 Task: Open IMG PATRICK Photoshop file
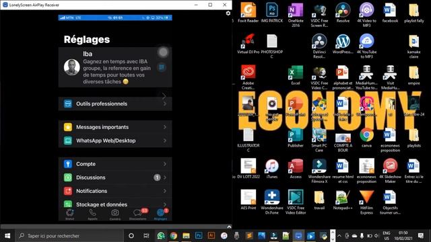coord(272,13)
